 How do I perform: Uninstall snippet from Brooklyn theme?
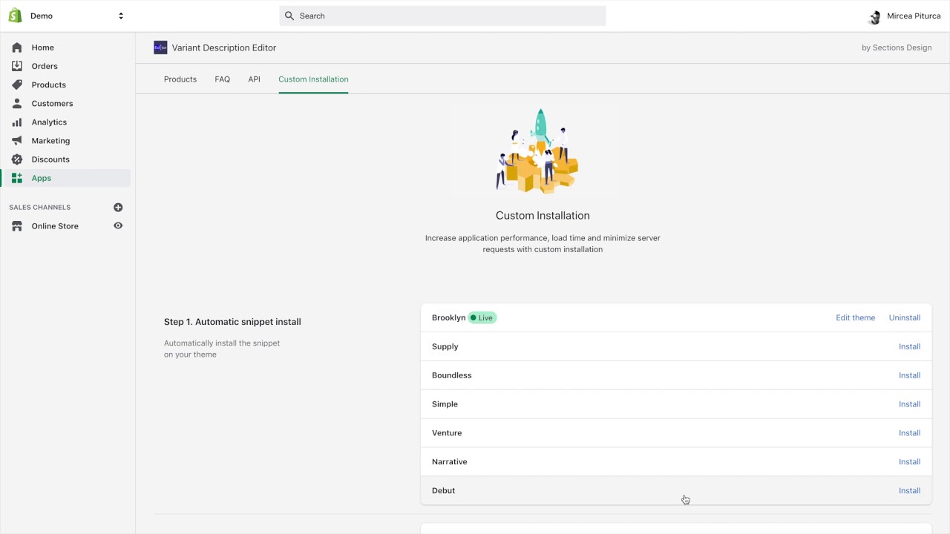click(x=905, y=317)
